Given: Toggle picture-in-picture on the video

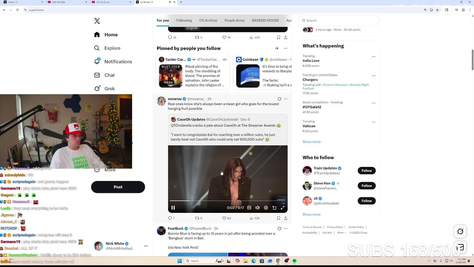Looking at the screenshot, I should (274, 208).
